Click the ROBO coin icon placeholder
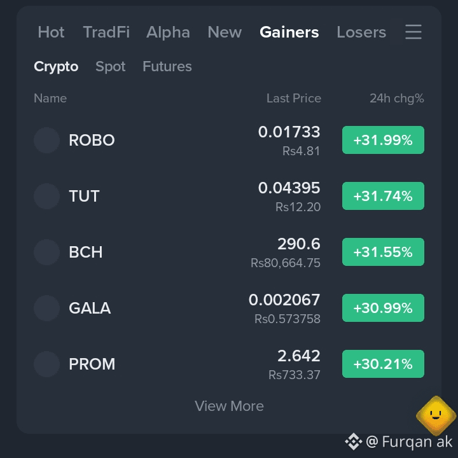This screenshot has width=458, height=458. [46, 140]
